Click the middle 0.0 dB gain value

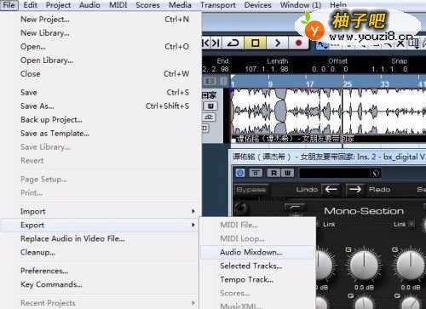[364, 288]
